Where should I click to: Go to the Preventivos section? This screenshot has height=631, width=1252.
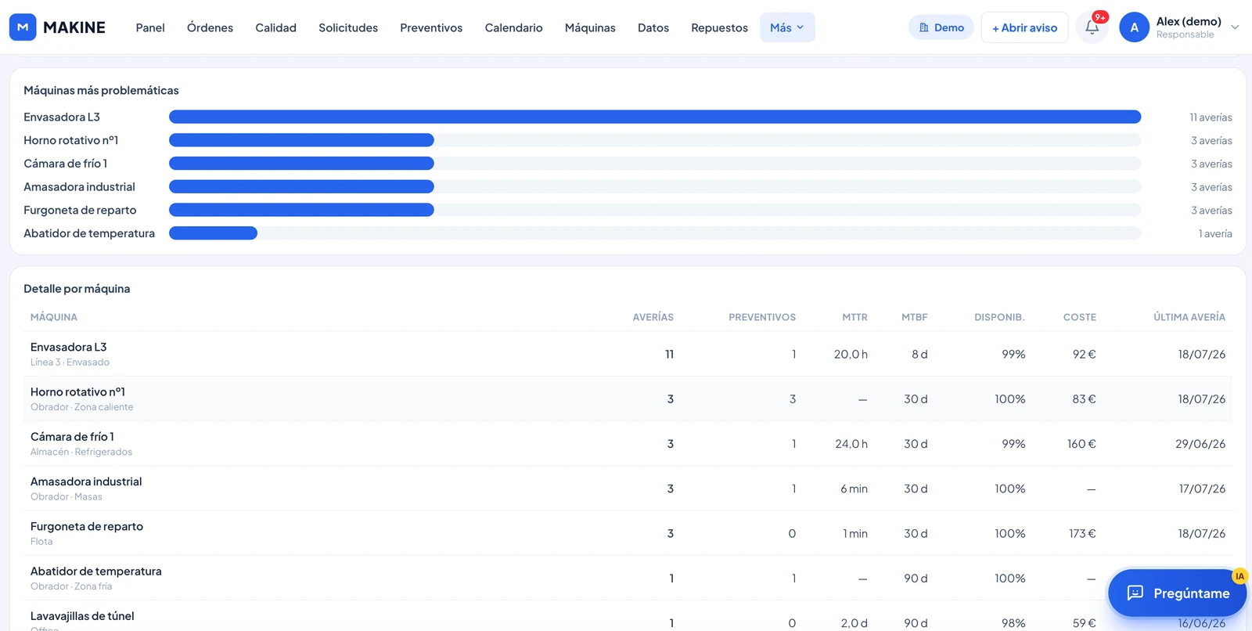(x=431, y=27)
